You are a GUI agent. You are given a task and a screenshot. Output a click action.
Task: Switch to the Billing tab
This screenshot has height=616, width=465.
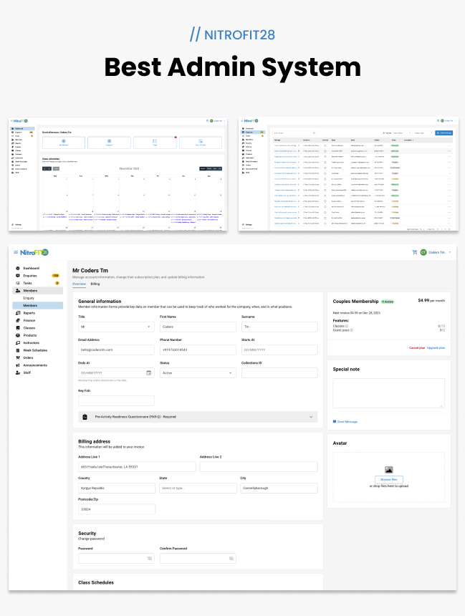tap(95, 284)
